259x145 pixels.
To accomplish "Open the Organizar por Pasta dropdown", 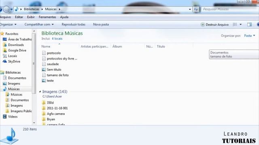I will click(x=250, y=36).
